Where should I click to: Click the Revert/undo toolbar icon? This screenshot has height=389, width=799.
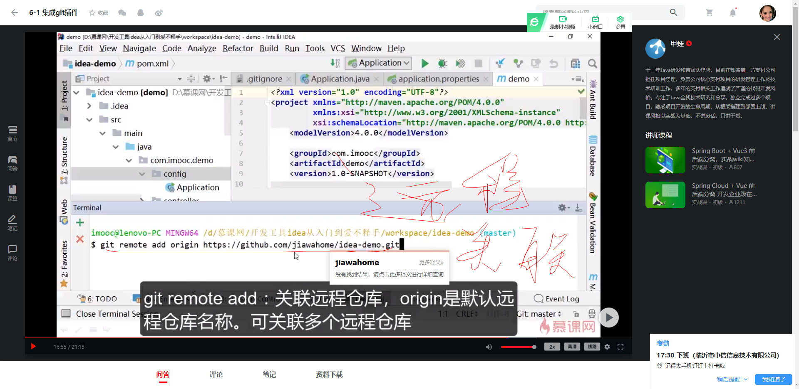553,63
